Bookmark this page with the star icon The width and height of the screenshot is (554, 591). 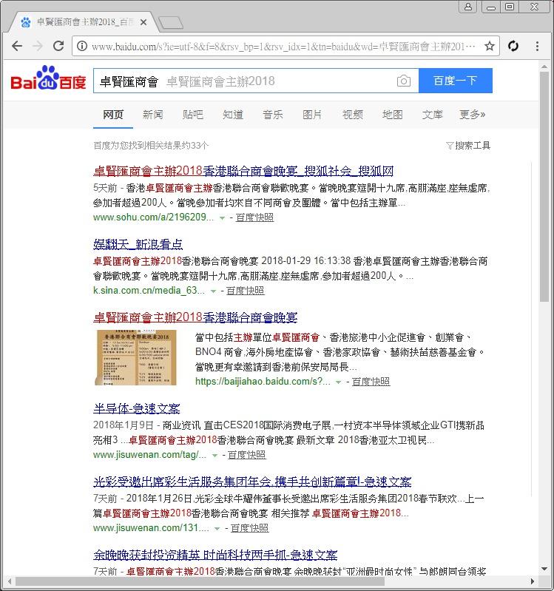[x=489, y=46]
